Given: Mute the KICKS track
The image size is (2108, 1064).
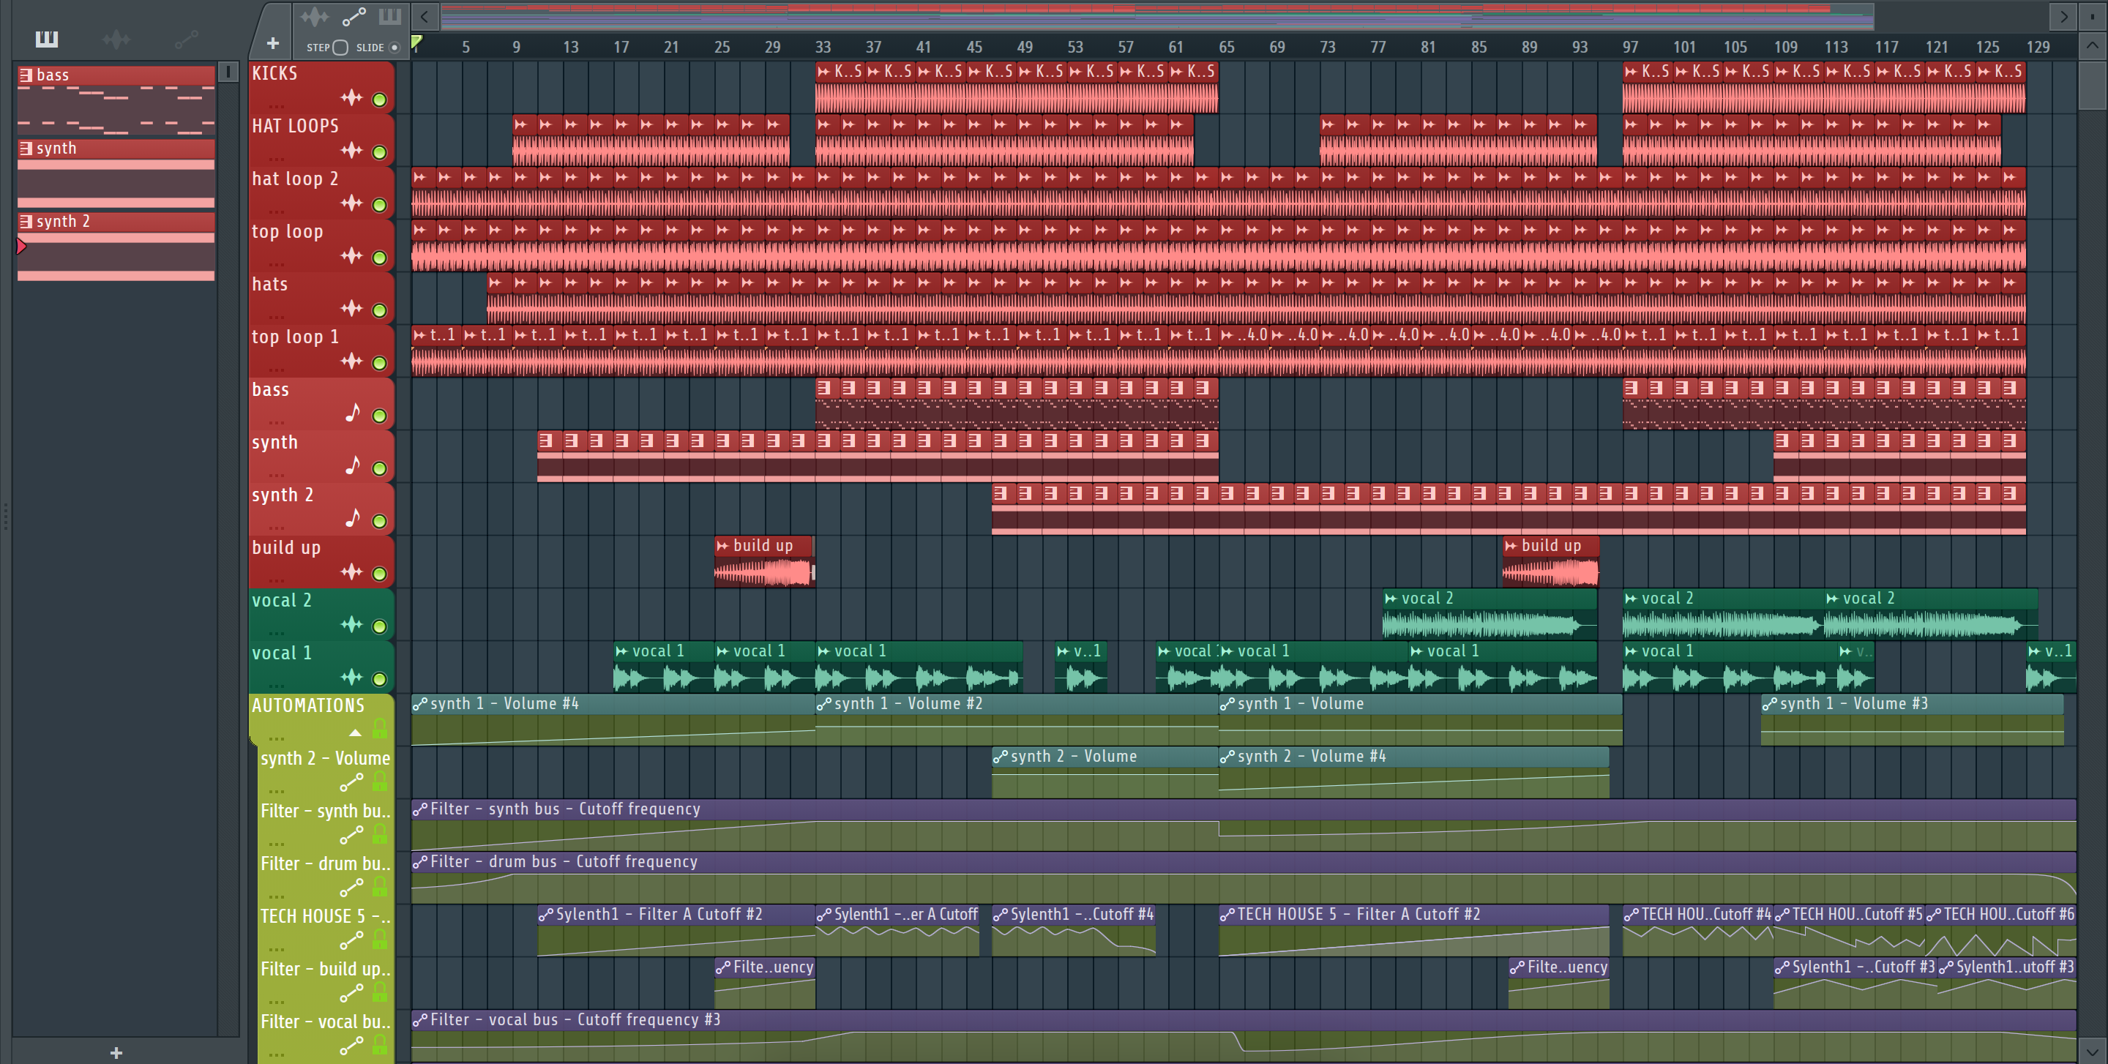Looking at the screenshot, I should click(380, 100).
